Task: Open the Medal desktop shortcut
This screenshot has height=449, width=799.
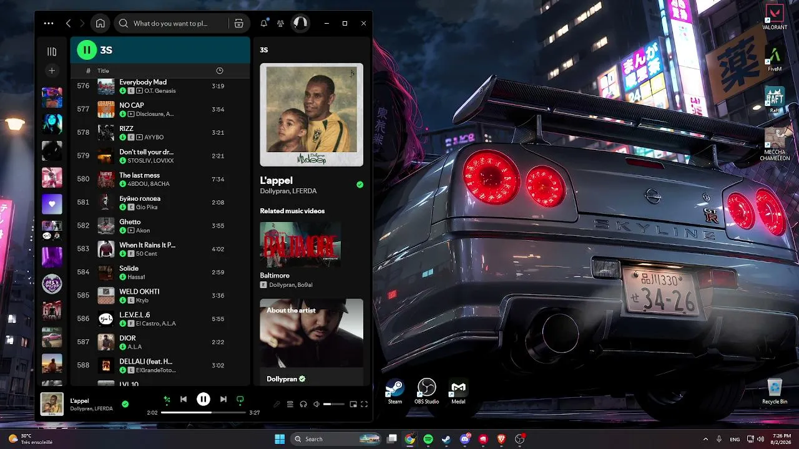Action: [458, 392]
